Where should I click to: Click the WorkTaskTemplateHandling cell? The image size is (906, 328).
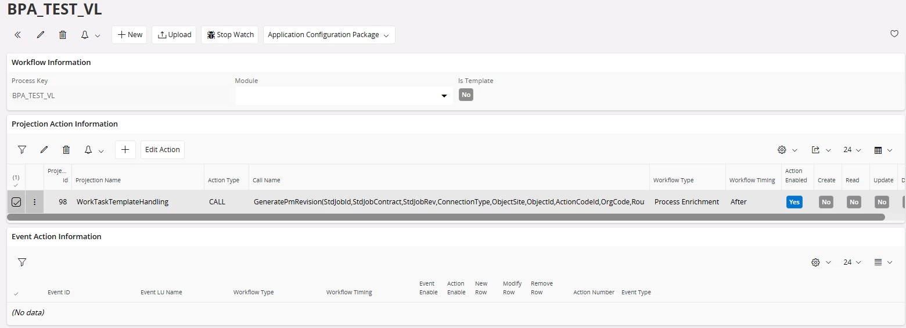pyautogui.click(x=138, y=202)
